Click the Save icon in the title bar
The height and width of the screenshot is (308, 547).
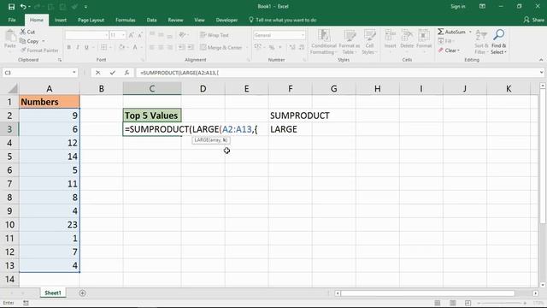coord(11,7)
